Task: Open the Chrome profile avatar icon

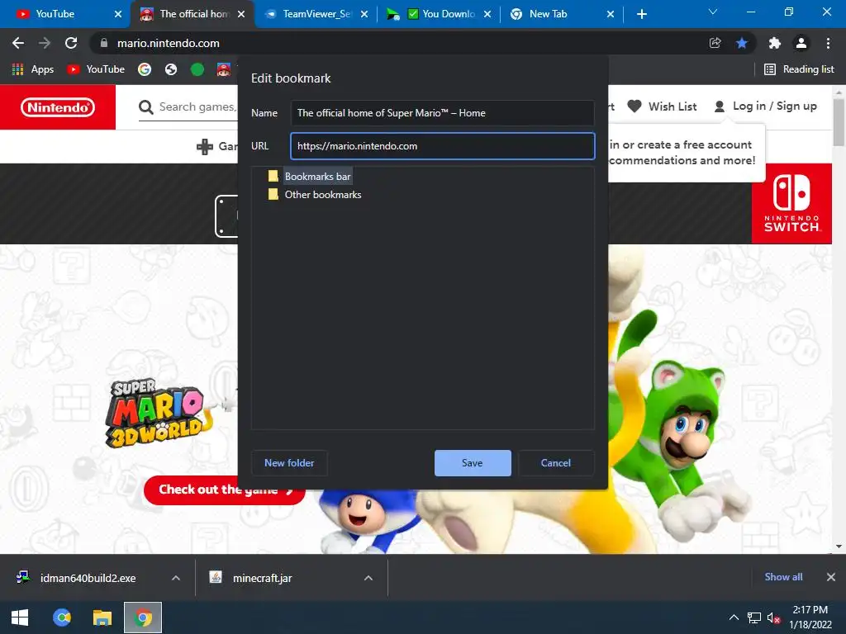Action: click(x=801, y=43)
